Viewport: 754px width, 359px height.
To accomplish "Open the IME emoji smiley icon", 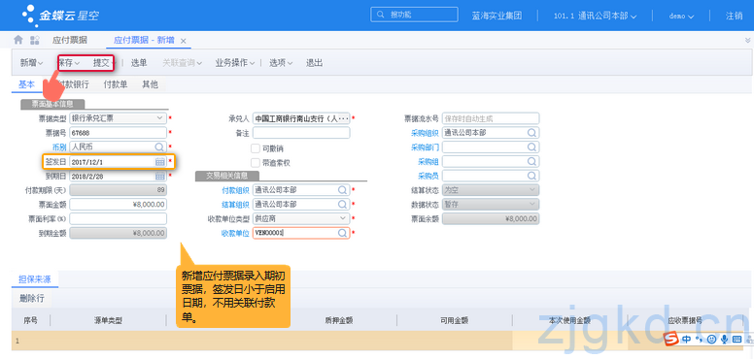I will pyautogui.click(x=711, y=340).
